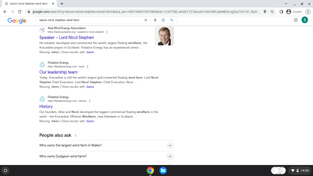Viewport: 313px width, 176px height.
Task: Click asiawind.org speakers-nicol-stephen URL text
Action: pyautogui.click(x=76, y=32)
